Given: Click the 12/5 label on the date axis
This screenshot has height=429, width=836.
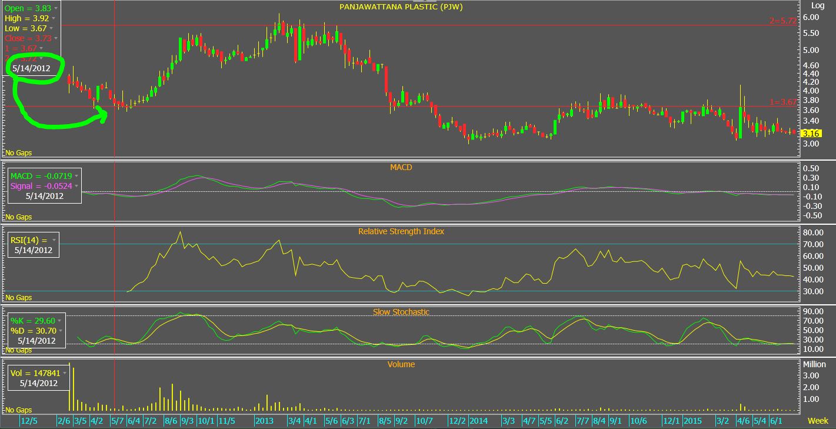Looking at the screenshot, I should coord(29,421).
